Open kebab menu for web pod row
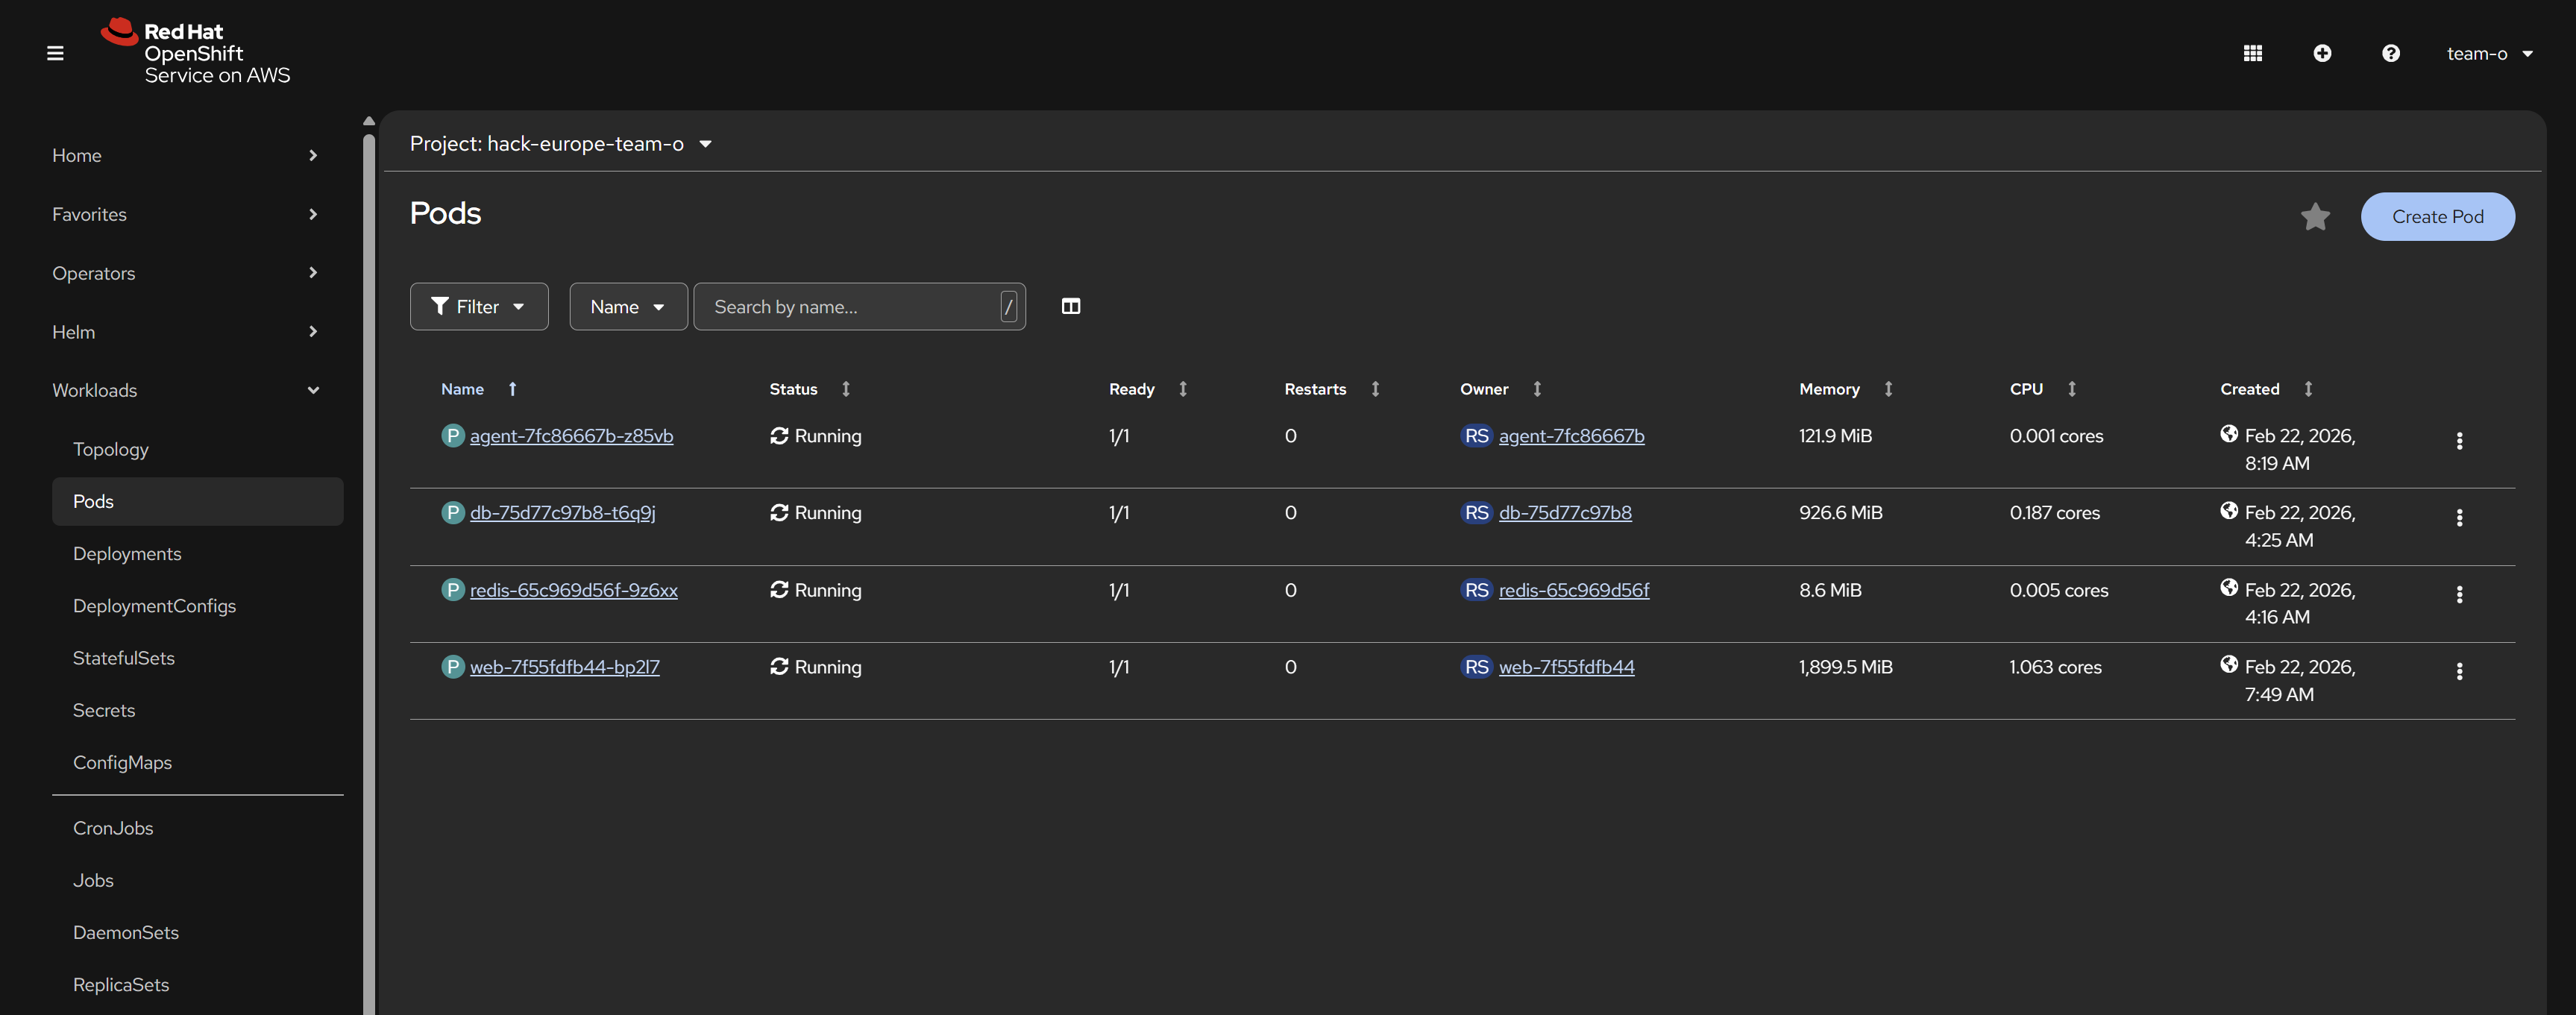Screen dimensions: 2576x1015 point(2459,672)
